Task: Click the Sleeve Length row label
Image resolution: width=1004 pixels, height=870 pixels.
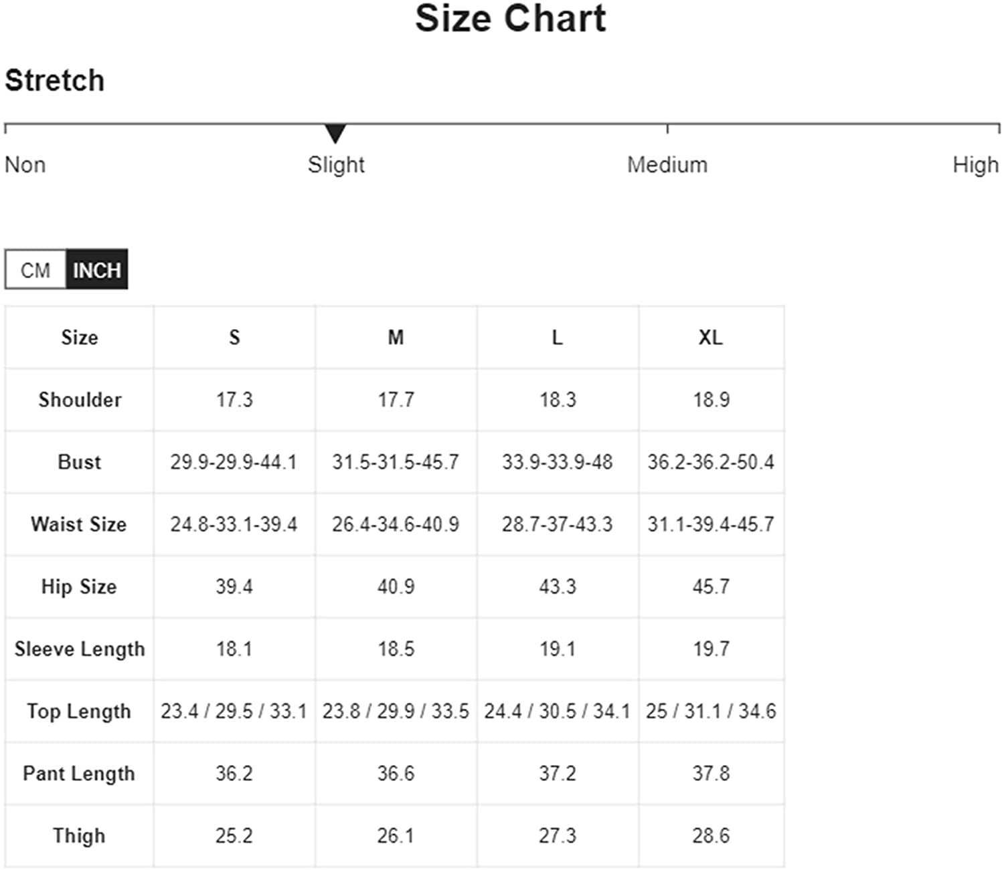Action: tap(80, 649)
